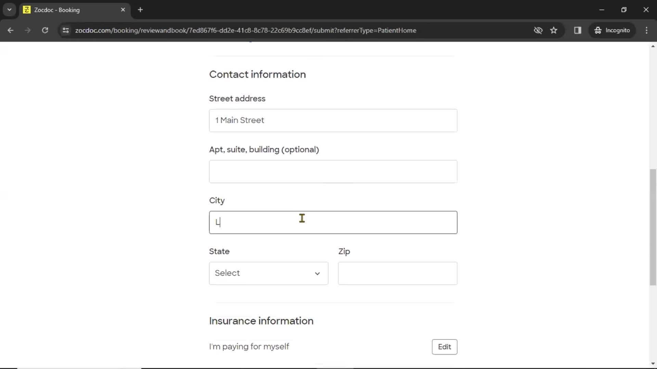Click the browser reload icon
This screenshot has height=369, width=657.
pos(45,30)
